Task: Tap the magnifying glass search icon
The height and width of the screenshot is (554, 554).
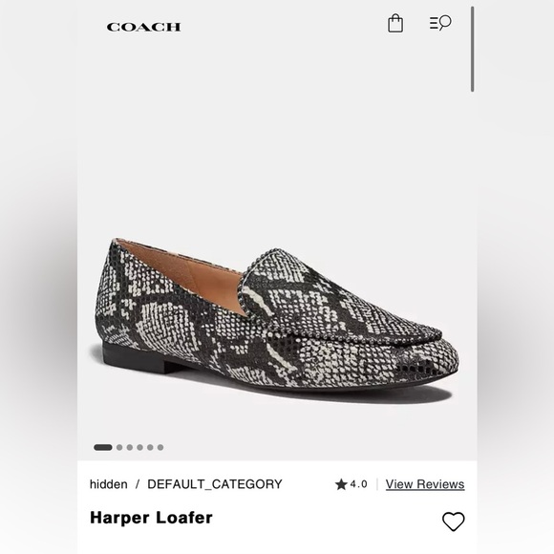Action: click(445, 22)
